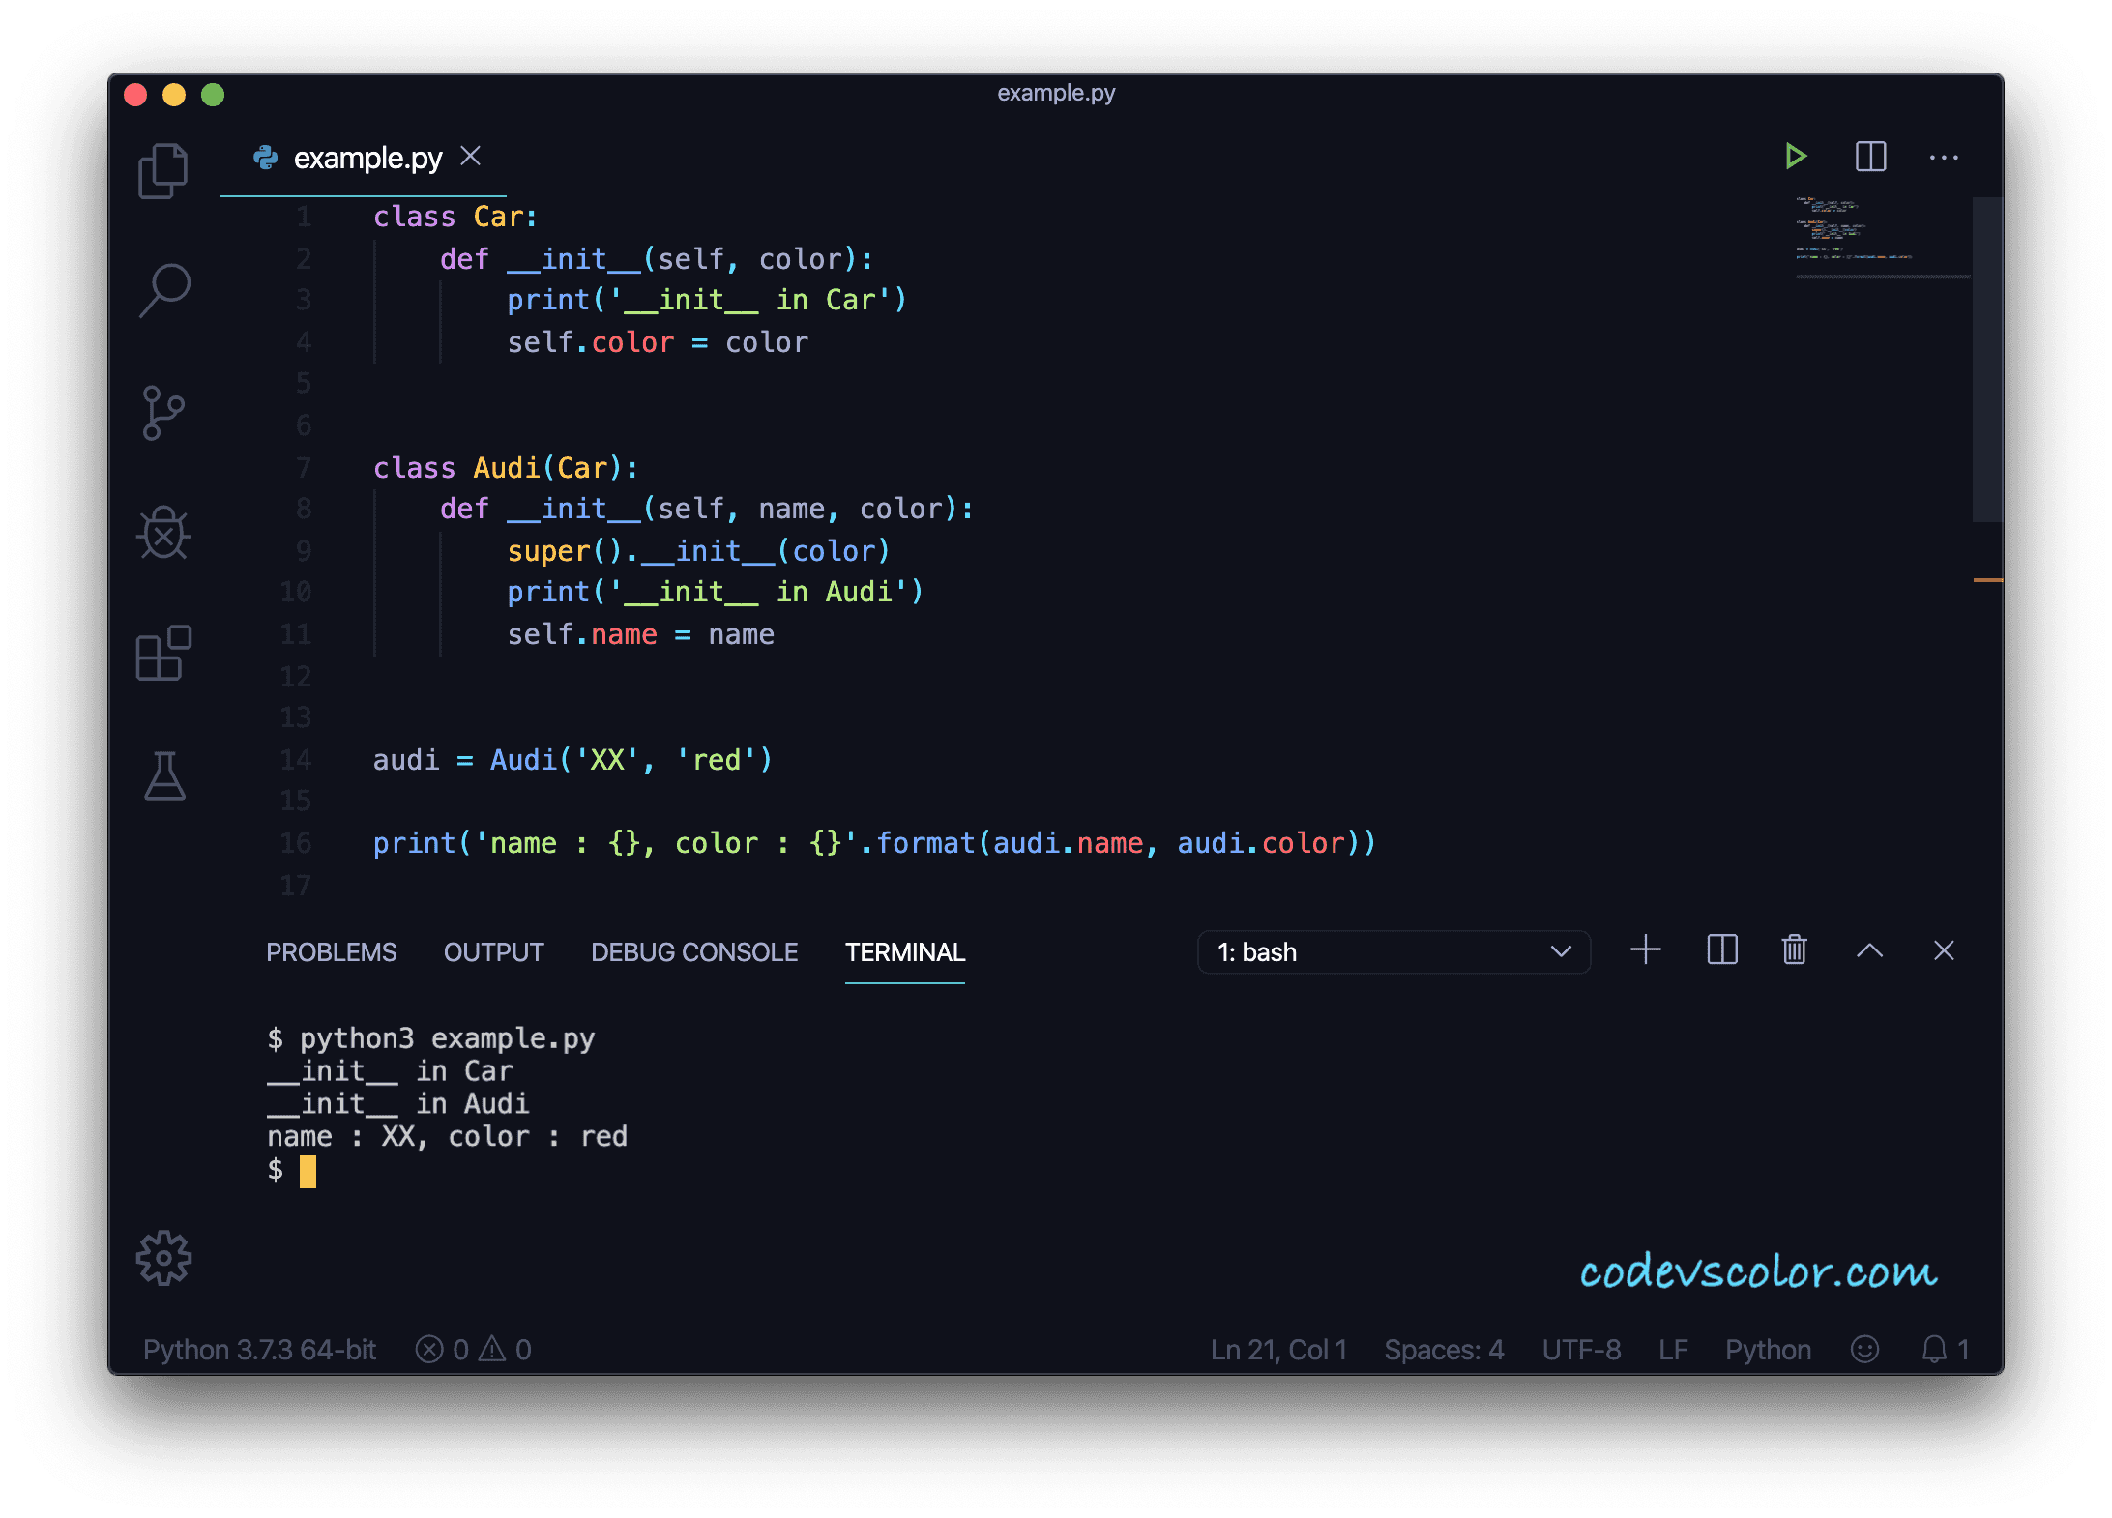The width and height of the screenshot is (2112, 1518).
Task: Expand the 1: bash terminal dropdown
Action: pos(1393,952)
